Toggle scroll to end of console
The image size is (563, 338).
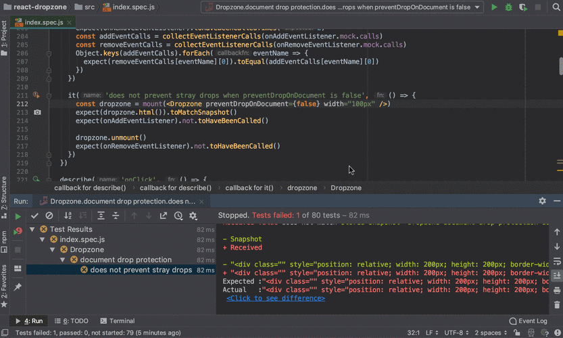(x=557, y=276)
